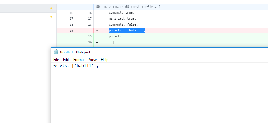Select the second file row in the sidebar
The height and width of the screenshot is (123, 268).
point(28,17)
